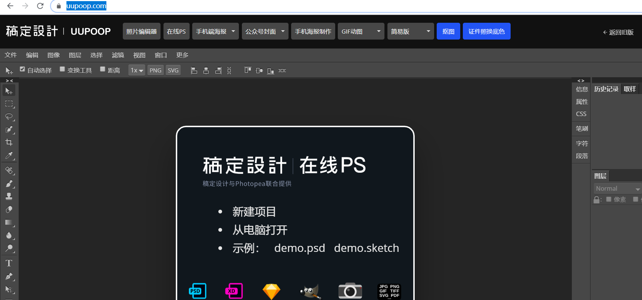The height and width of the screenshot is (300, 642).
Task: Select the Healing Brush tool
Action: pos(9,171)
